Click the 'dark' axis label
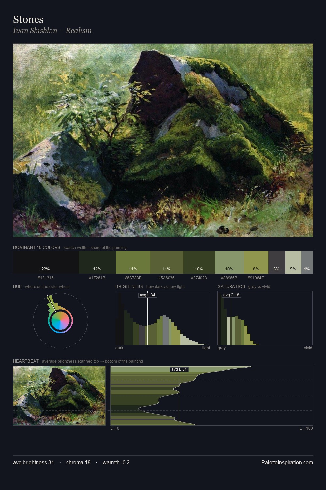This screenshot has width=326, height=490. pos(119,348)
